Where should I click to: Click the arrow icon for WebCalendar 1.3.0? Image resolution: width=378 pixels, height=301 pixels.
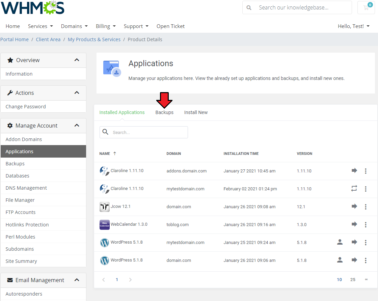(354, 224)
